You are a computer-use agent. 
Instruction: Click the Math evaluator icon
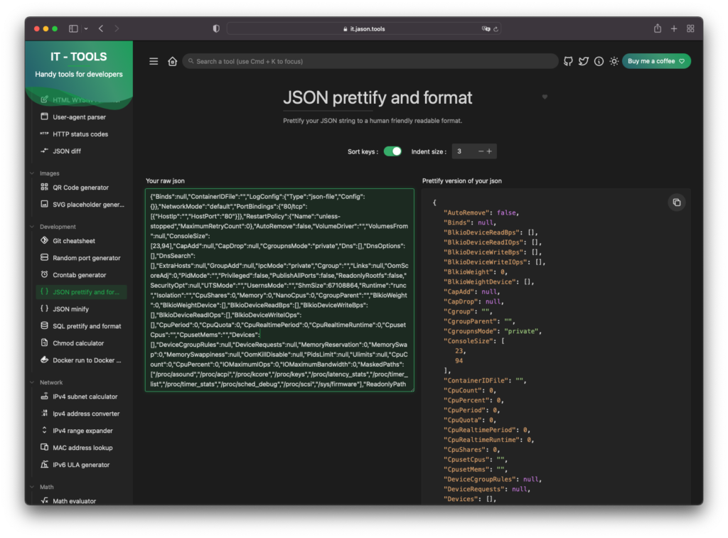tap(44, 500)
